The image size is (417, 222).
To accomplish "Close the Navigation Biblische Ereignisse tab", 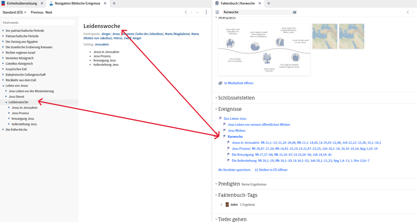I will pos(105,3).
